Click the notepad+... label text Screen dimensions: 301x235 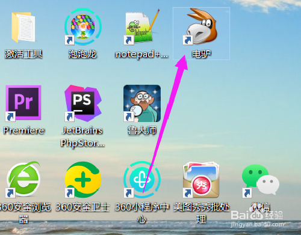pyautogui.click(x=142, y=55)
